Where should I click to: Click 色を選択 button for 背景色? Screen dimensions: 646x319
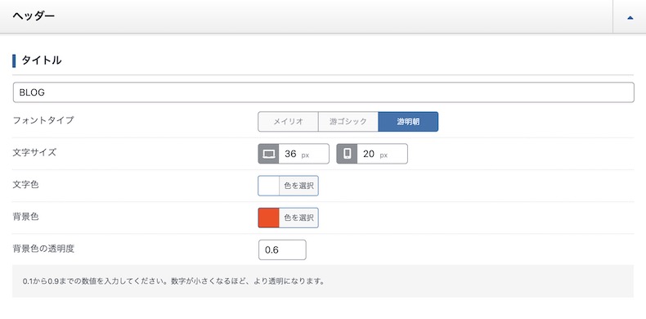[298, 218]
